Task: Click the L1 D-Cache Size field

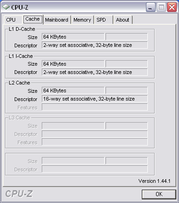Action: coord(73,37)
